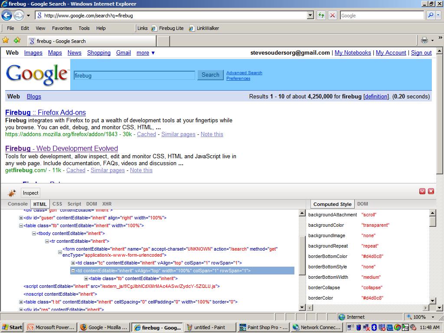Open the Maps link
Viewport: 444px width, 333px height.
tap(55, 52)
